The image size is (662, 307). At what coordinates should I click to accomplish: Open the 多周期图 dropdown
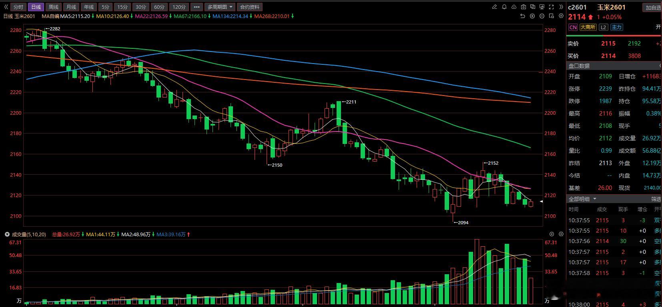tap(220, 7)
